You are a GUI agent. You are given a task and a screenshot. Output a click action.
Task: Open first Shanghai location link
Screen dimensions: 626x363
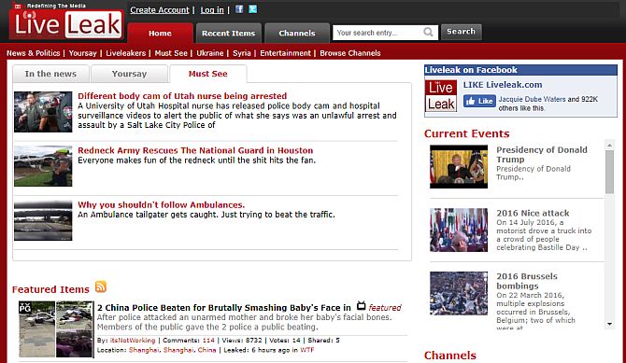(x=144, y=350)
